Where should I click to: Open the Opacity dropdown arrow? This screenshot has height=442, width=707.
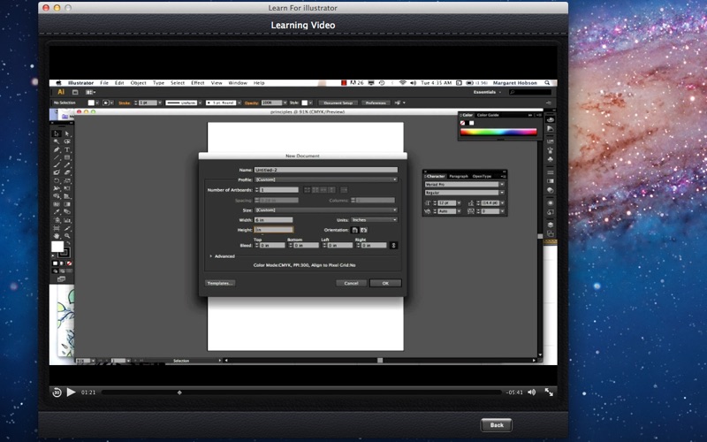pyautogui.click(x=285, y=103)
